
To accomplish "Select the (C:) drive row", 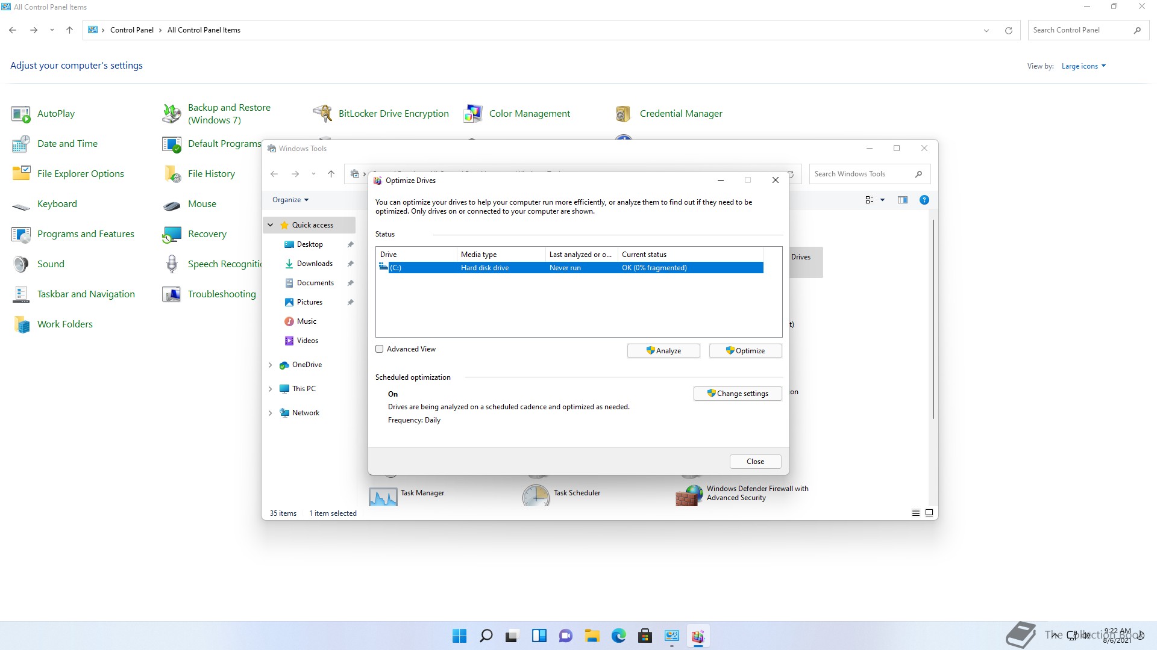I will 570,268.
